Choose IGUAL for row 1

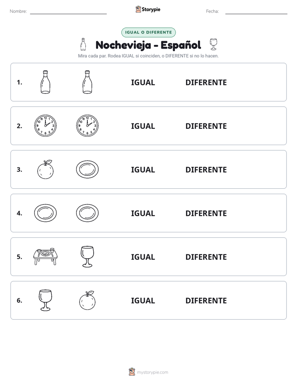[143, 83]
